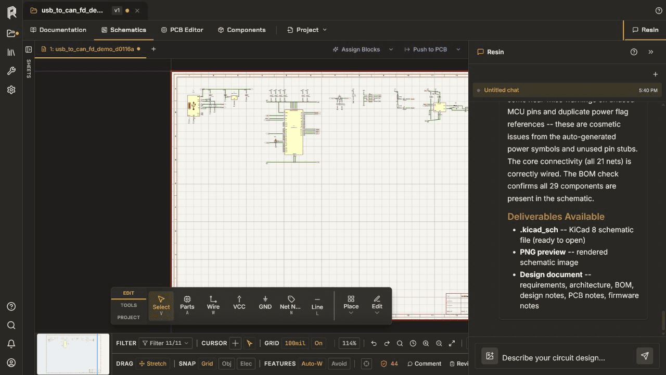Screen dimensions: 666x375
Task: Select the TOOLS toolbar mode
Action: 129,305
